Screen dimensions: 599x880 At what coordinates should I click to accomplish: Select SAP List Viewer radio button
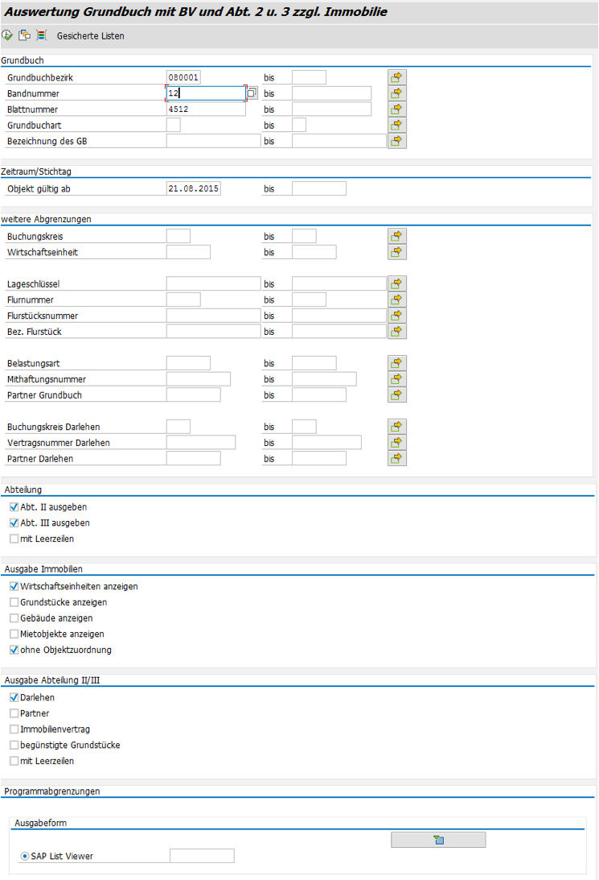pos(25,856)
